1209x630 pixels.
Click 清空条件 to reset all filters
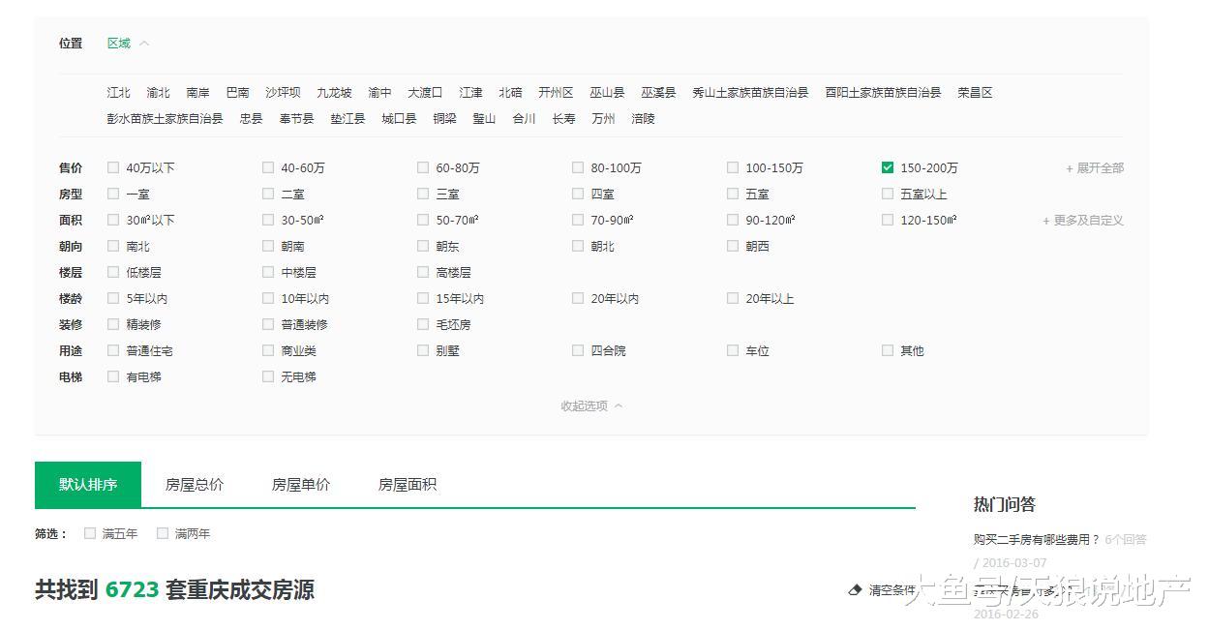(890, 588)
